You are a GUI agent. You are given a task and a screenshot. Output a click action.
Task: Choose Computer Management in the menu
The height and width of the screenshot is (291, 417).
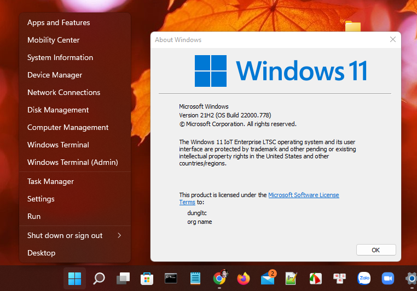[75, 128]
